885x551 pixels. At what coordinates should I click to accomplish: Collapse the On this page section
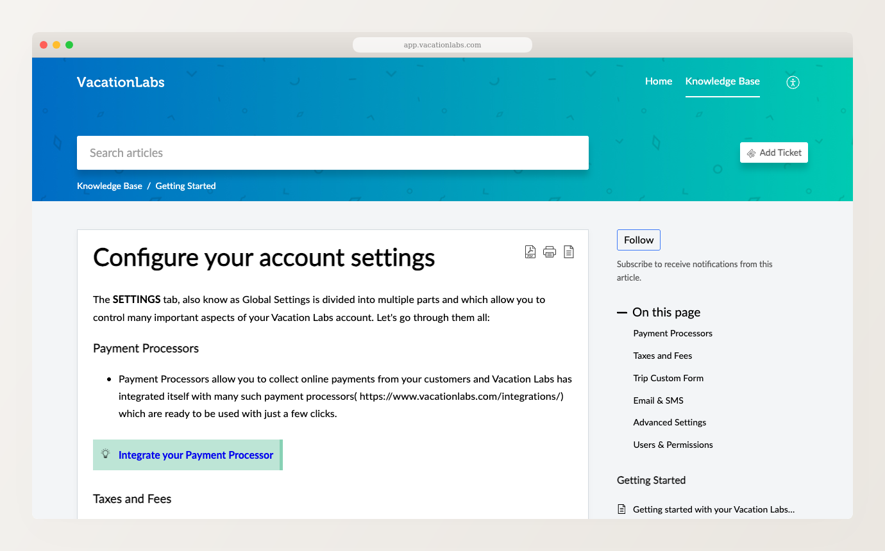click(622, 313)
